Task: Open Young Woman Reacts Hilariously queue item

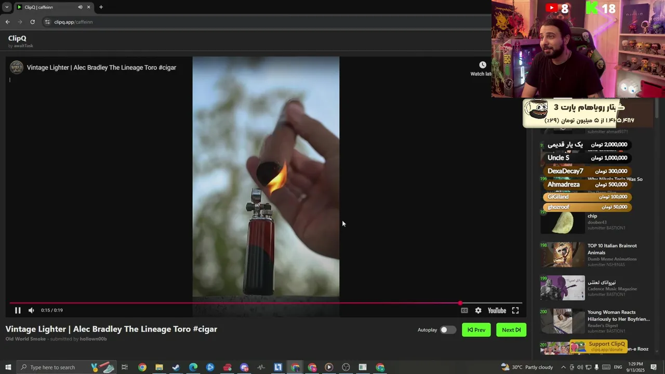Action: [x=618, y=316]
